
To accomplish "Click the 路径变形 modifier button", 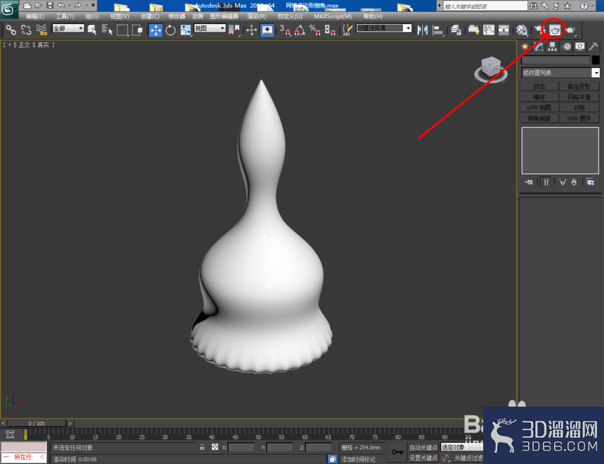I will (x=579, y=86).
